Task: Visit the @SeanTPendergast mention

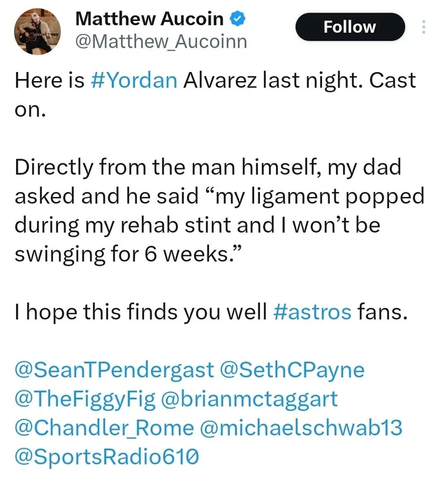Action: [x=115, y=370]
